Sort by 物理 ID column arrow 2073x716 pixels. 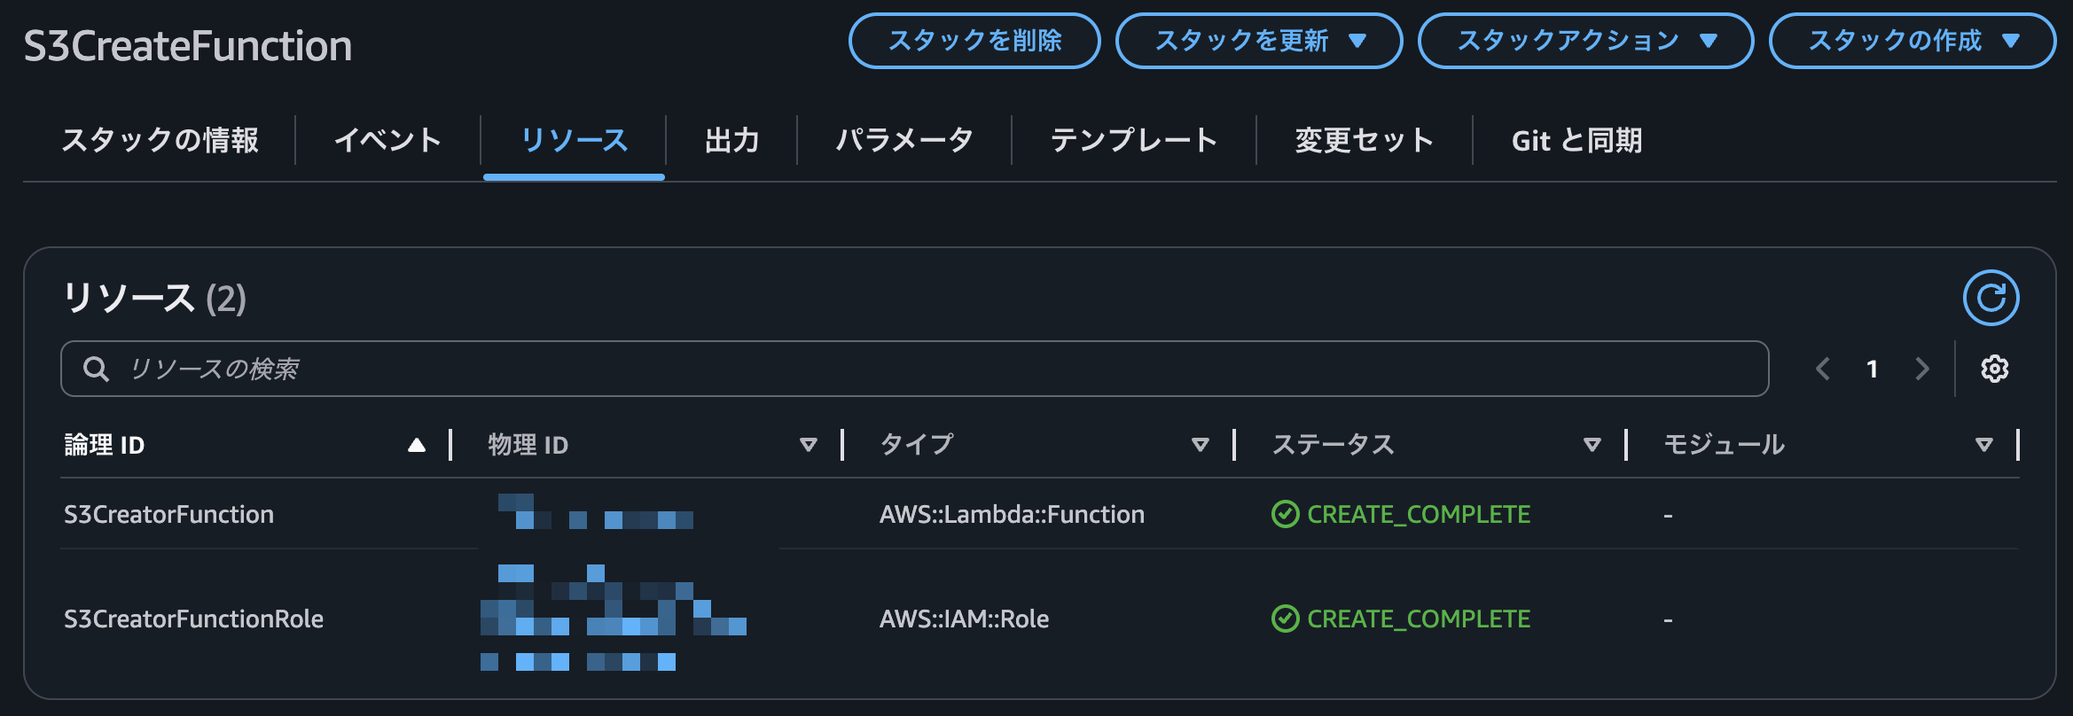click(808, 445)
